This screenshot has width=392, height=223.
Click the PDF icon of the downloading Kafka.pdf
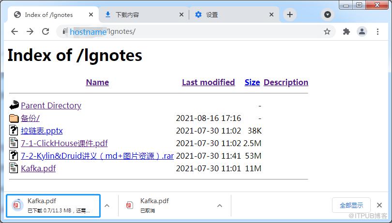[x=17, y=205]
